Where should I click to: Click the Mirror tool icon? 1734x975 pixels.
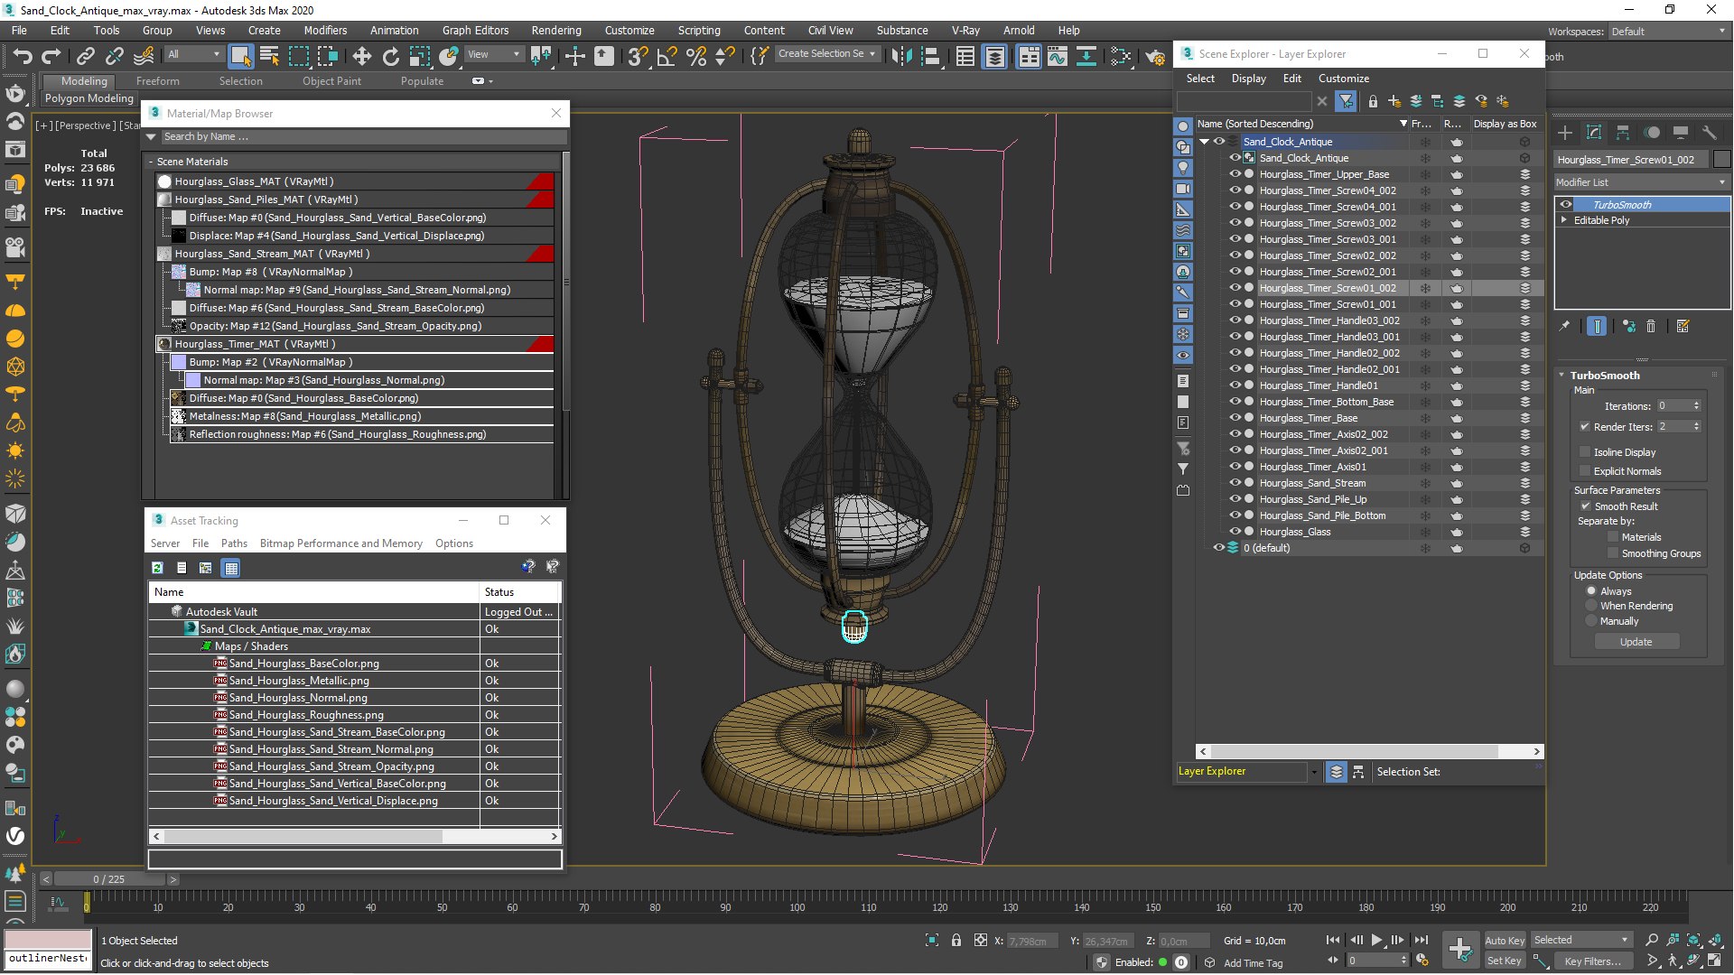tap(900, 57)
